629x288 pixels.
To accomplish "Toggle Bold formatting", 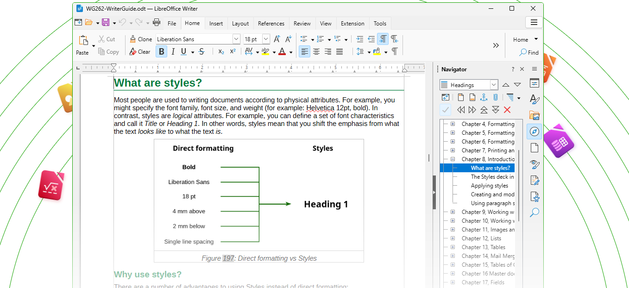I will coord(161,52).
